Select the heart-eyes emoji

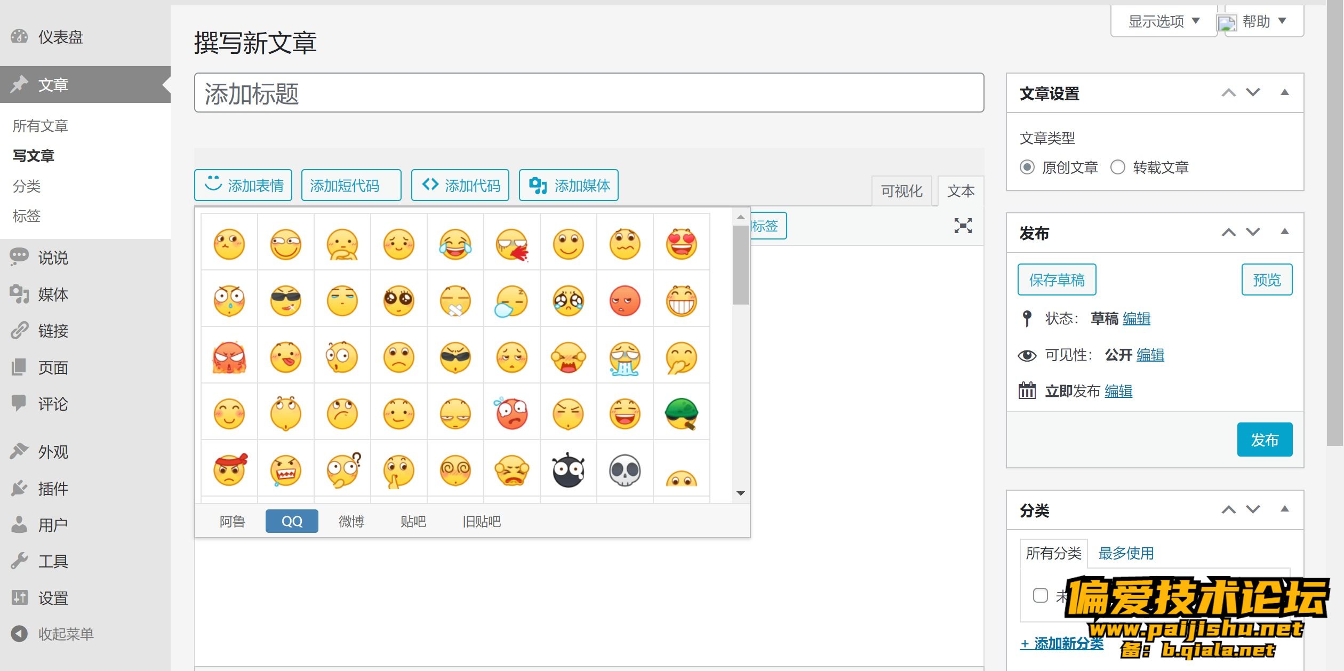(x=681, y=244)
